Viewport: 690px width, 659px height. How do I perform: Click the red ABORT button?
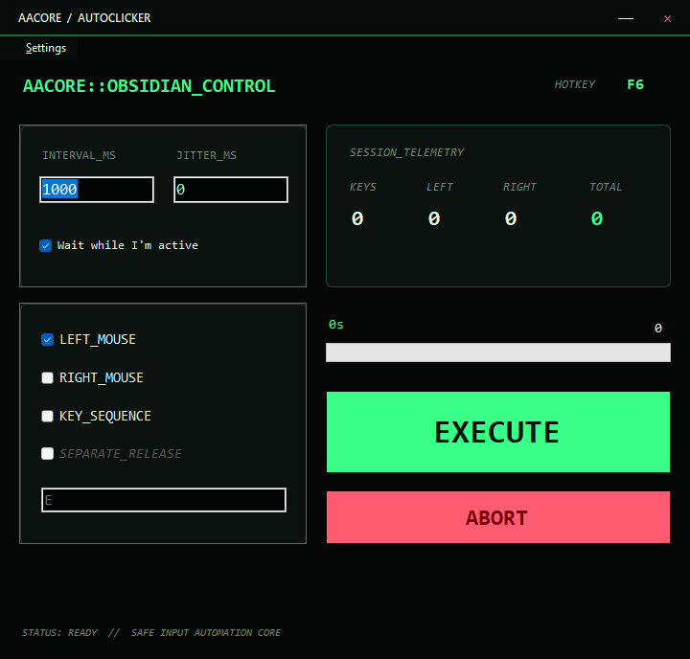coord(498,517)
